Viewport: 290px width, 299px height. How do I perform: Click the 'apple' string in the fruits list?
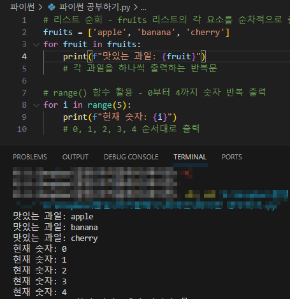(x=110, y=33)
